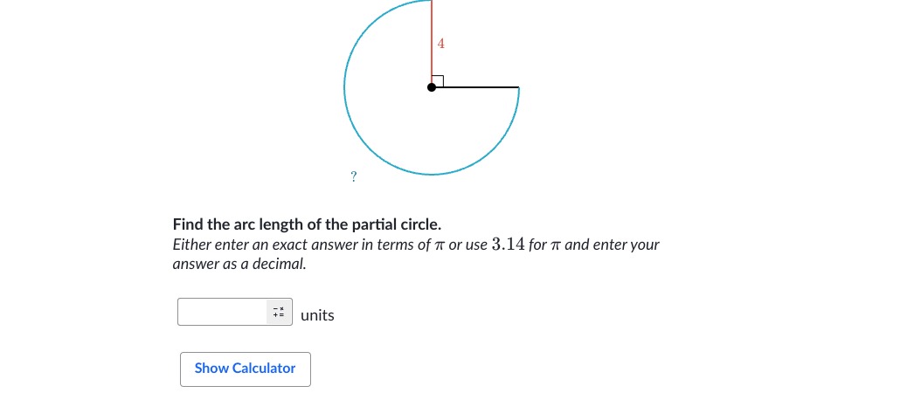Image resolution: width=921 pixels, height=393 pixels.
Task: Focus the arc length answer input field
Action: [223, 312]
